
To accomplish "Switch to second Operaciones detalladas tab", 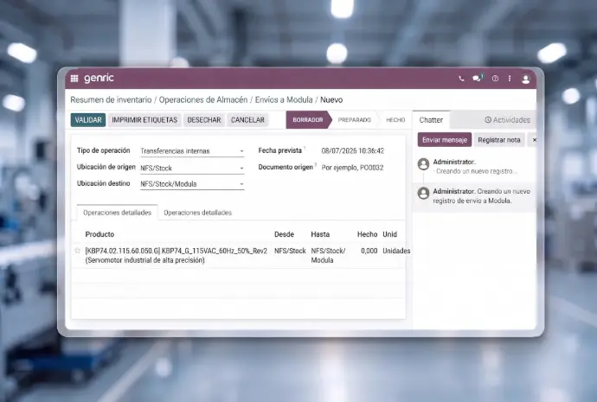I will [x=197, y=213].
